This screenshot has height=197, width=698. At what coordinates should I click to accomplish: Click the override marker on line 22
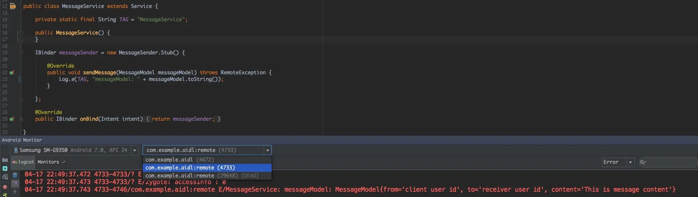[x=12, y=72]
